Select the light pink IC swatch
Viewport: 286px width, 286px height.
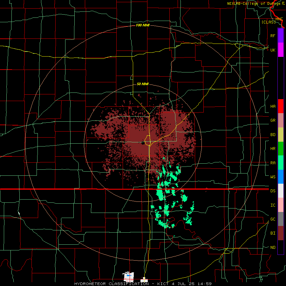pyautogui.click(x=281, y=205)
